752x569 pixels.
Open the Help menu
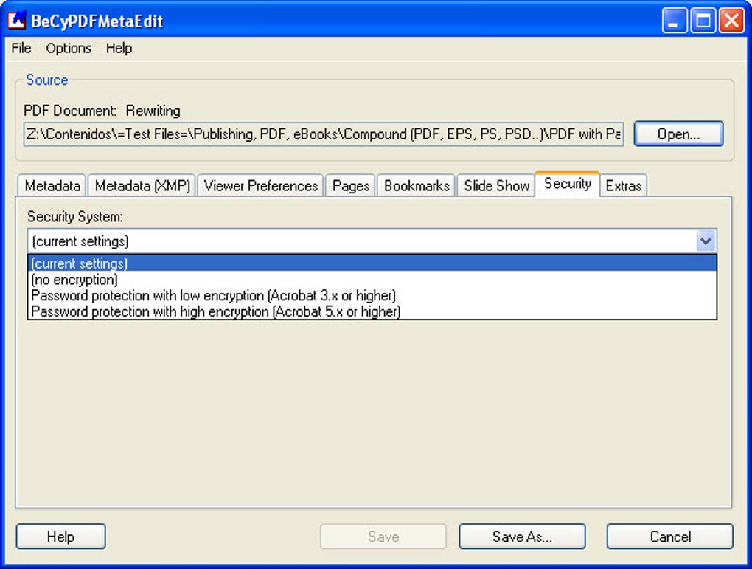[119, 49]
